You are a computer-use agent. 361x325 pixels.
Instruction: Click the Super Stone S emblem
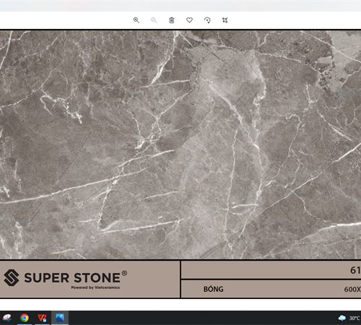click(12, 277)
